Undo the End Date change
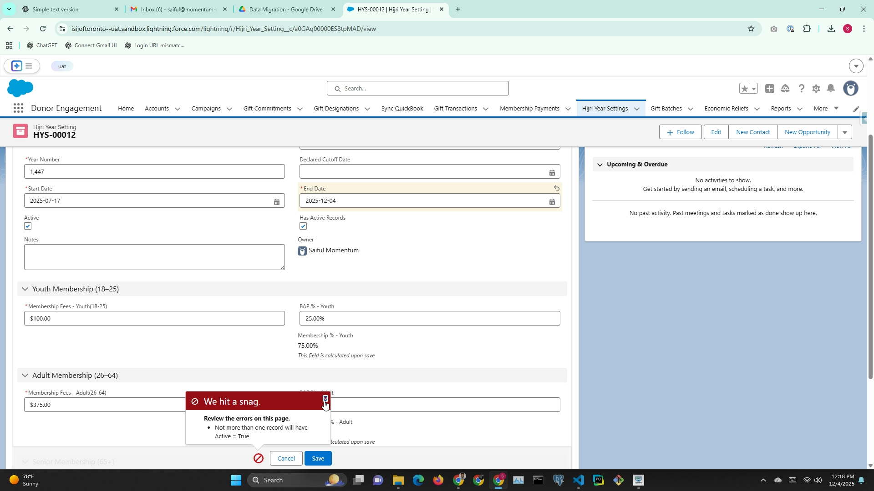Image resolution: width=874 pixels, height=491 pixels. (556, 188)
